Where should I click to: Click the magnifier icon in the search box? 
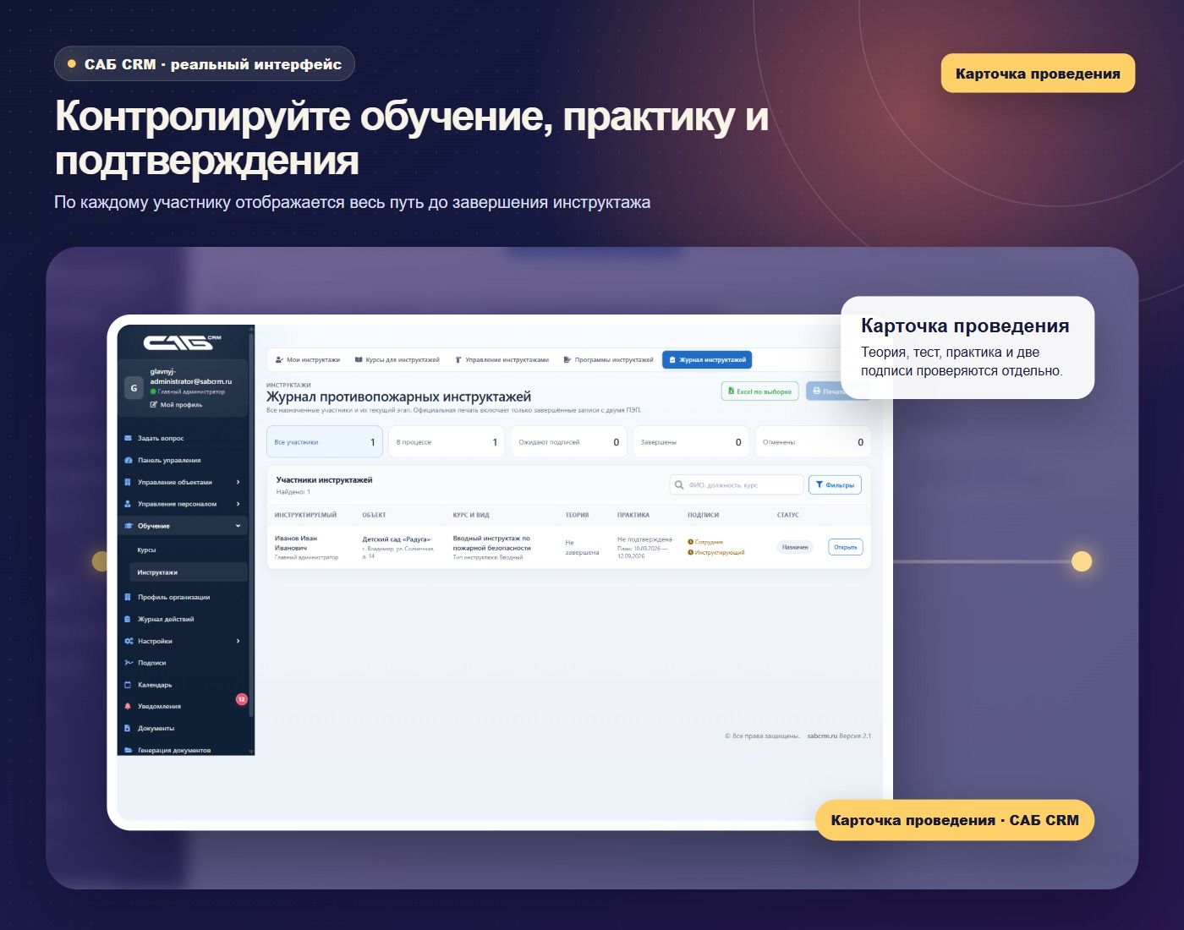(678, 484)
